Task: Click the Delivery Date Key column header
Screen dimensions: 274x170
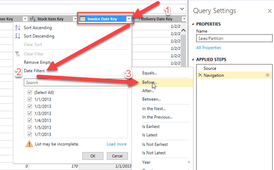Action: click(x=156, y=19)
